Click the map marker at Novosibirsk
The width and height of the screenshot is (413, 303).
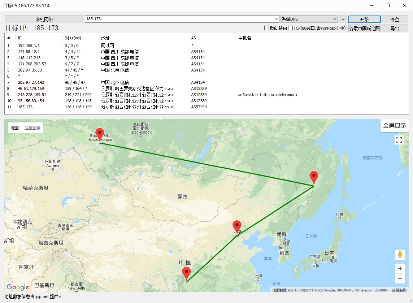click(x=100, y=135)
